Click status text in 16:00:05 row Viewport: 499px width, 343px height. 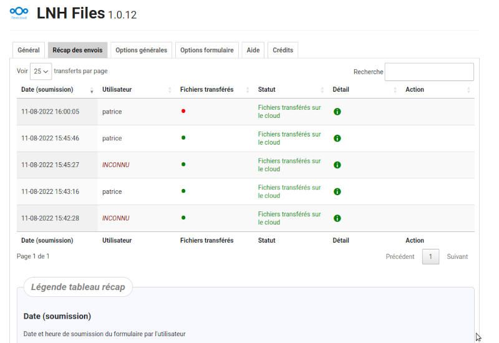289,112
